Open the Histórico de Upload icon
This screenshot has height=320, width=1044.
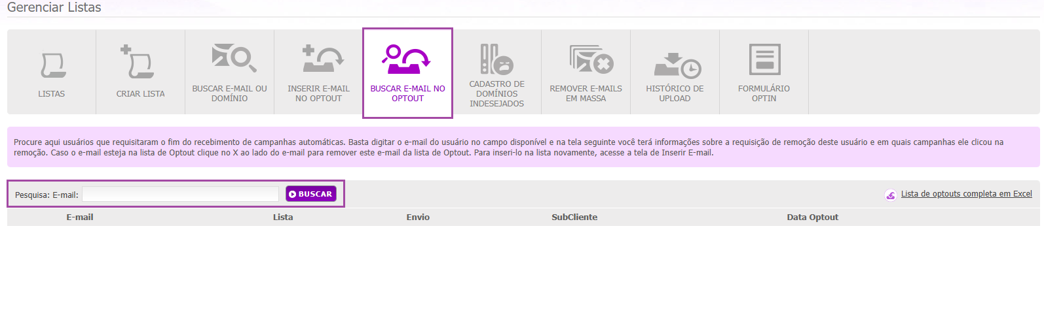pos(678,65)
